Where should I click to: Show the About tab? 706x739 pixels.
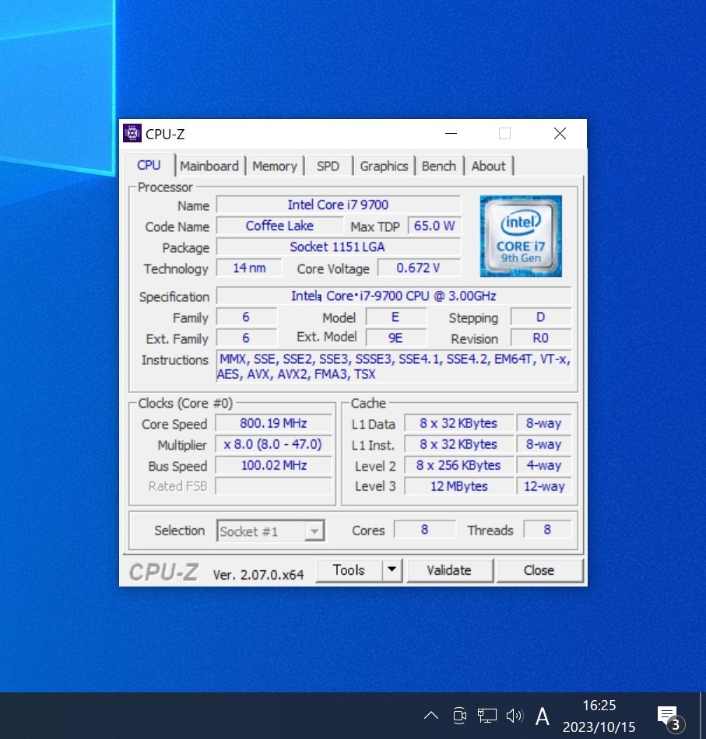pyautogui.click(x=489, y=166)
